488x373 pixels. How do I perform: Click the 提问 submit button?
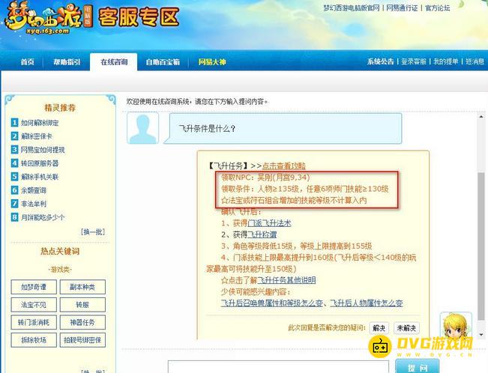[418, 366]
